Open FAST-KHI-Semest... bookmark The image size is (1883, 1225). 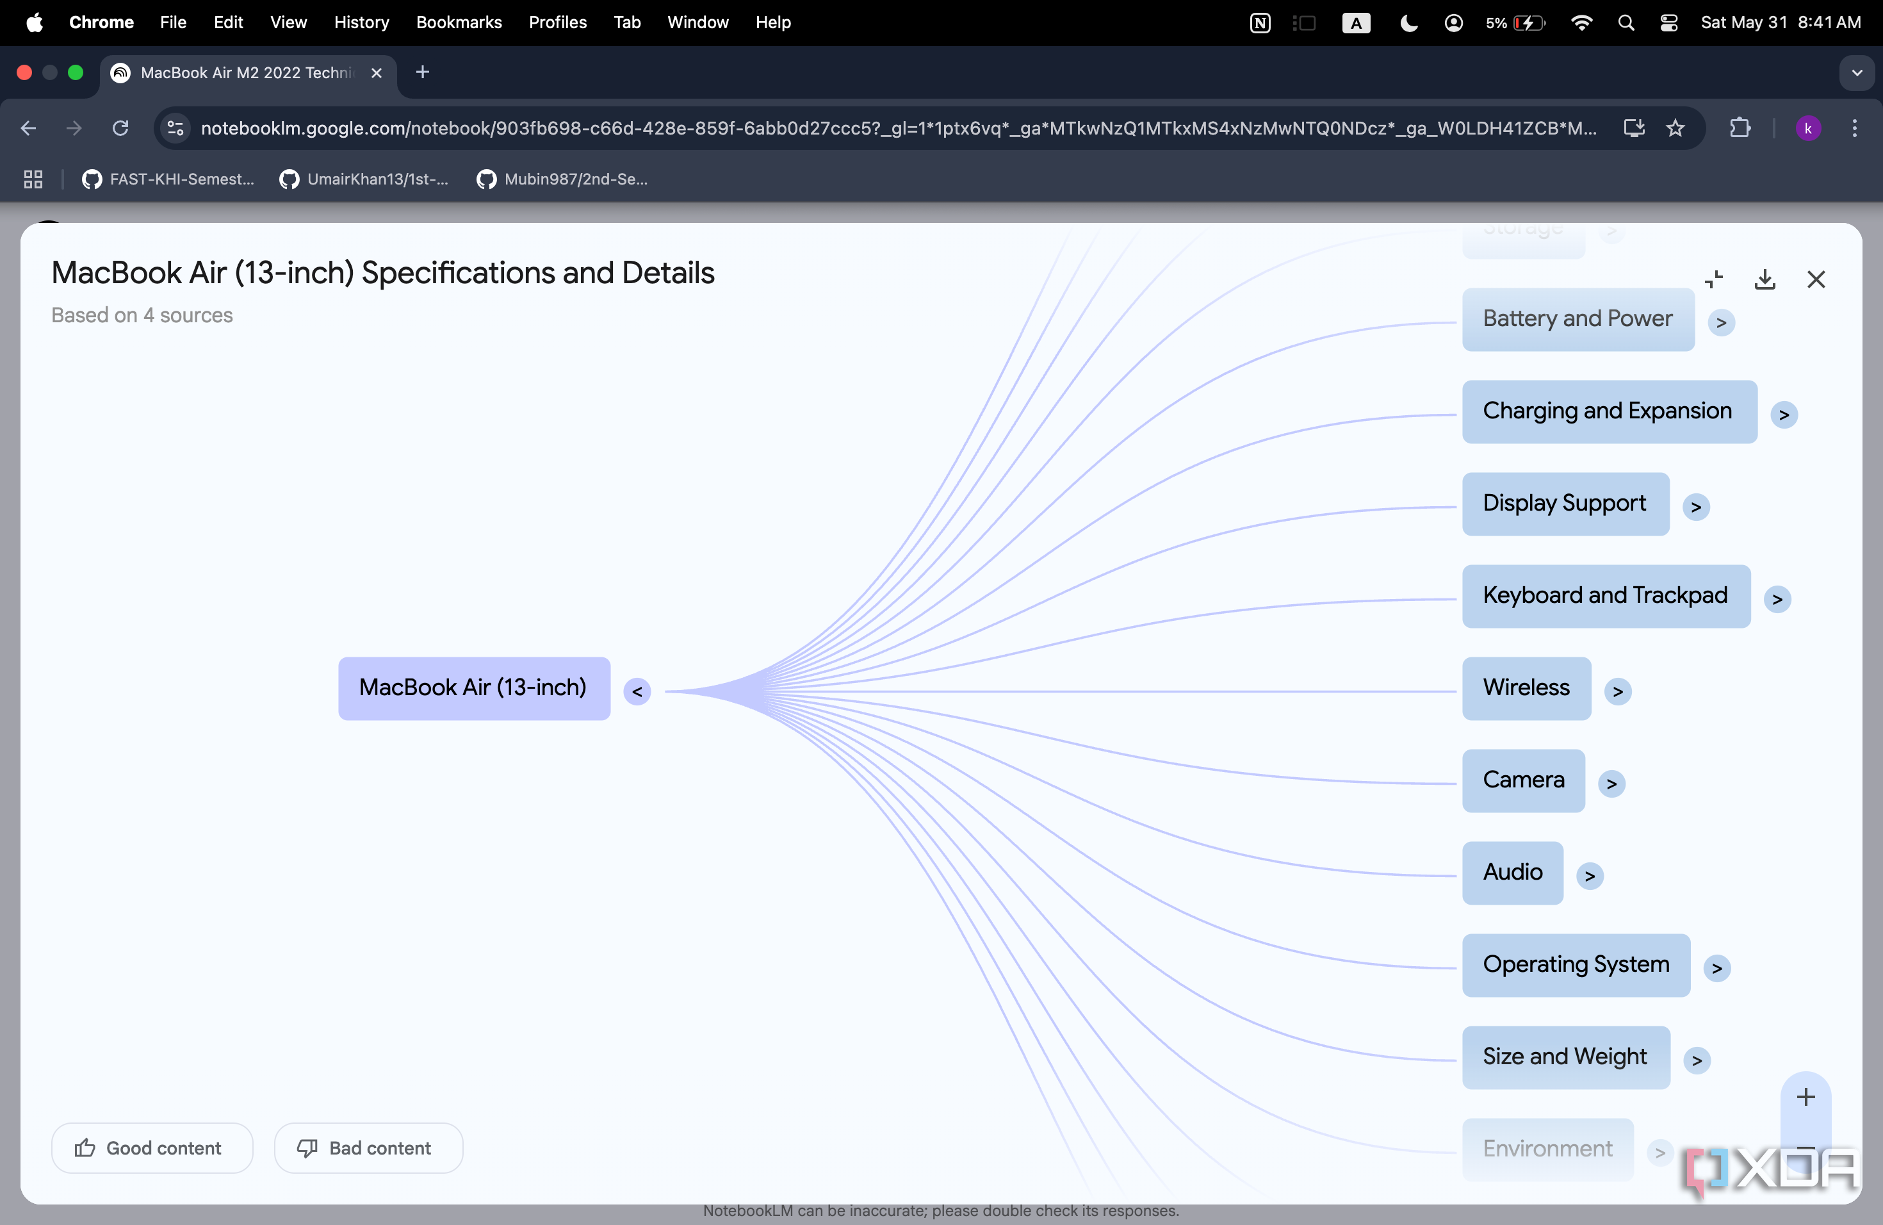pyautogui.click(x=168, y=179)
